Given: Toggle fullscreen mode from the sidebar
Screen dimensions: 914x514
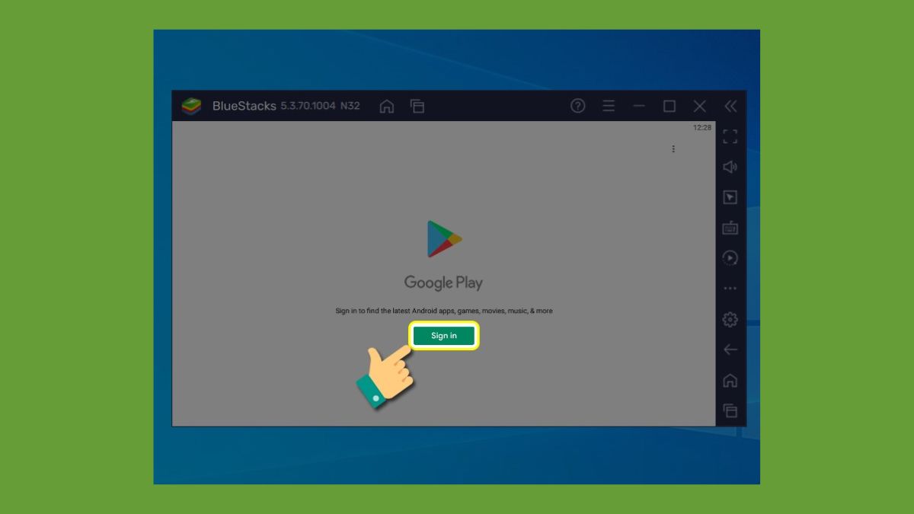Looking at the screenshot, I should pyautogui.click(x=730, y=136).
